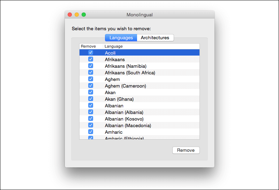Select the Albanian (Kosovo) language name
This screenshot has width=279, height=190.
pos(124,119)
